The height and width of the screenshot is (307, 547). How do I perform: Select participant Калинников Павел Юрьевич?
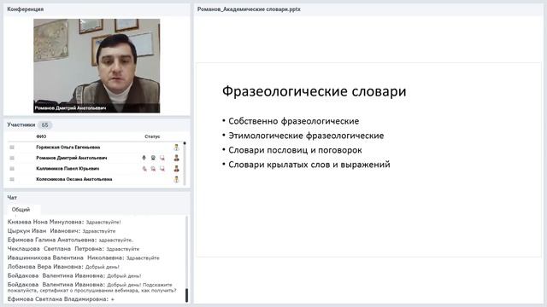68,169
